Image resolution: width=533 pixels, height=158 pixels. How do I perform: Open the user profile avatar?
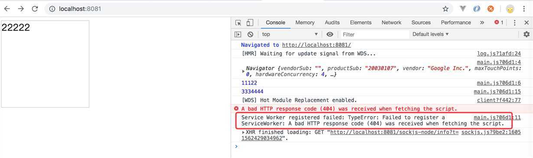coord(510,9)
